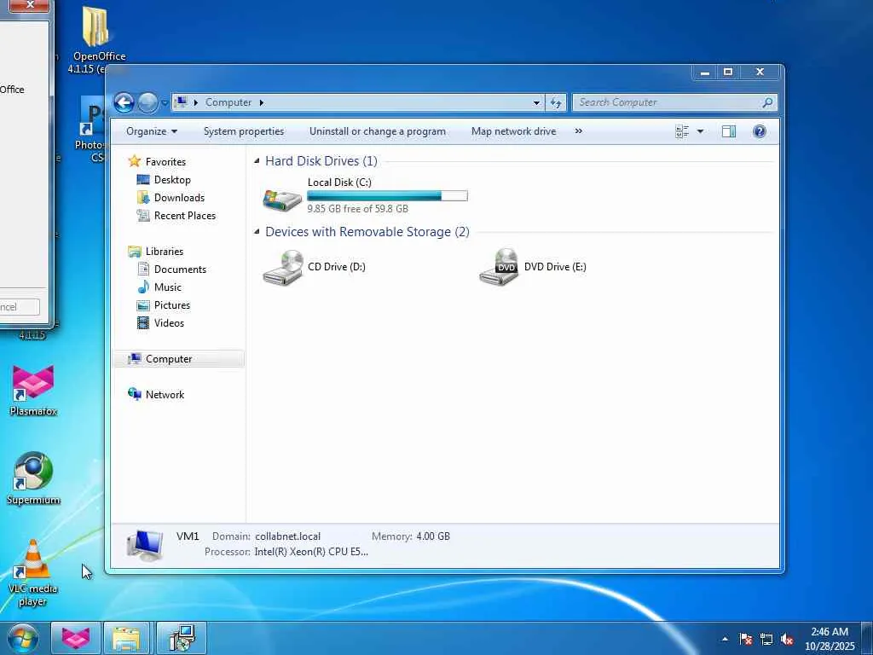873x655 pixels.
Task: Open Explorer Help icon
Action: tap(760, 131)
